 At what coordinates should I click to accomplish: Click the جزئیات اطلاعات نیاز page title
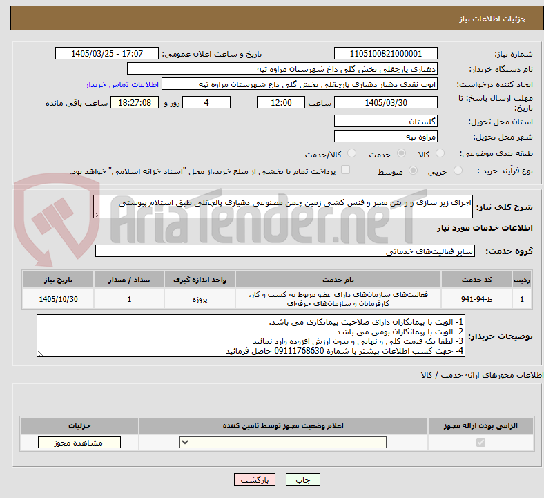[493, 19]
